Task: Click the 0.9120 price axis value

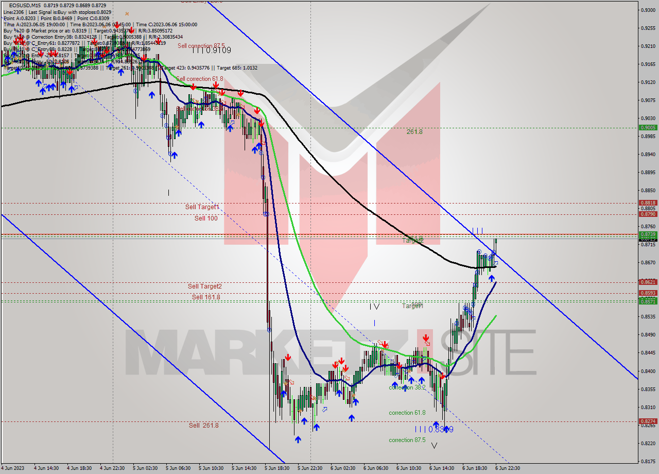Action: 648,82
